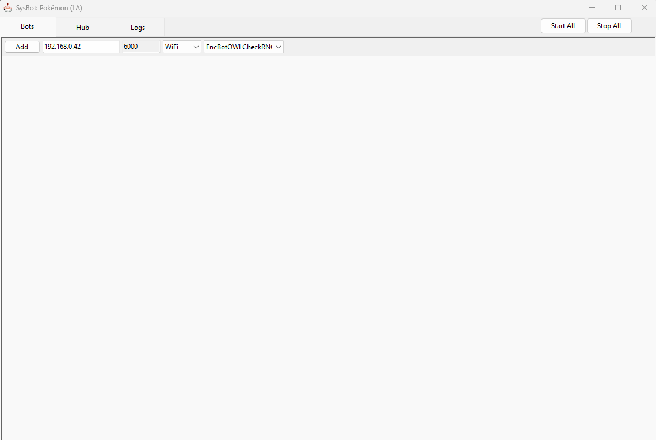Expand the EncBotOWLCheckRNG routine dropdown
Viewport: 656px width, 440px height.
click(243, 47)
